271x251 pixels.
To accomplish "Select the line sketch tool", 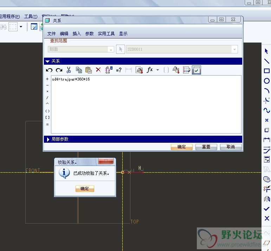I will (267, 61).
